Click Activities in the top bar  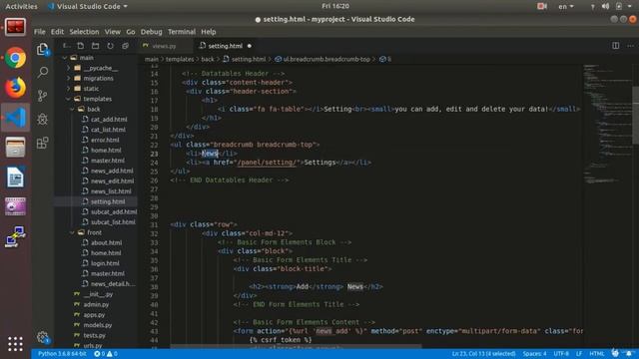(21, 6)
